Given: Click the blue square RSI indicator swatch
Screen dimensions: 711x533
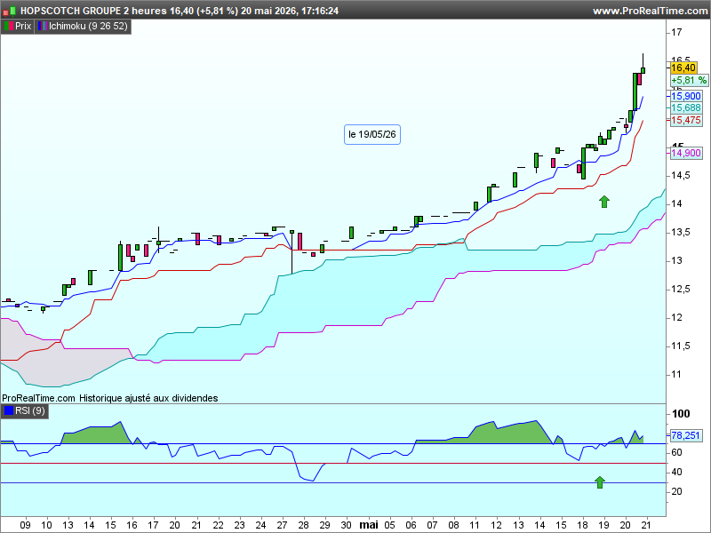Looking at the screenshot, I should point(8,411).
